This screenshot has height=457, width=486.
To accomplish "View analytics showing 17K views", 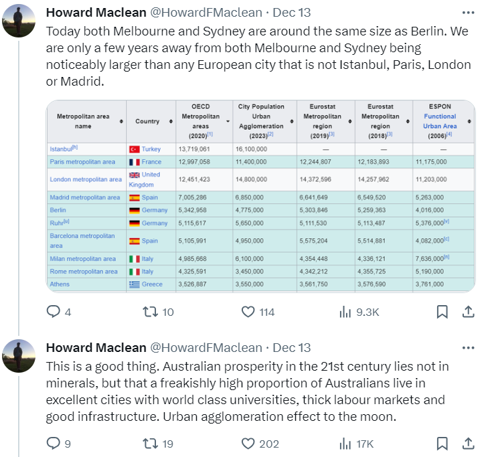I will pyautogui.click(x=347, y=444).
